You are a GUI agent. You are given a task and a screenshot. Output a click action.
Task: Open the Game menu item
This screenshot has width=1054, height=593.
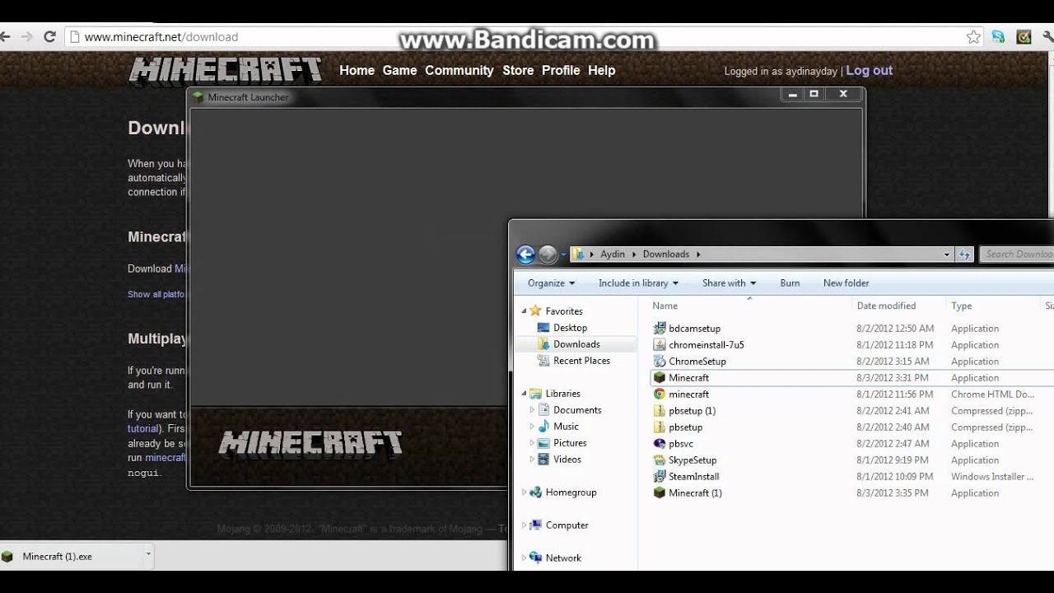click(399, 71)
